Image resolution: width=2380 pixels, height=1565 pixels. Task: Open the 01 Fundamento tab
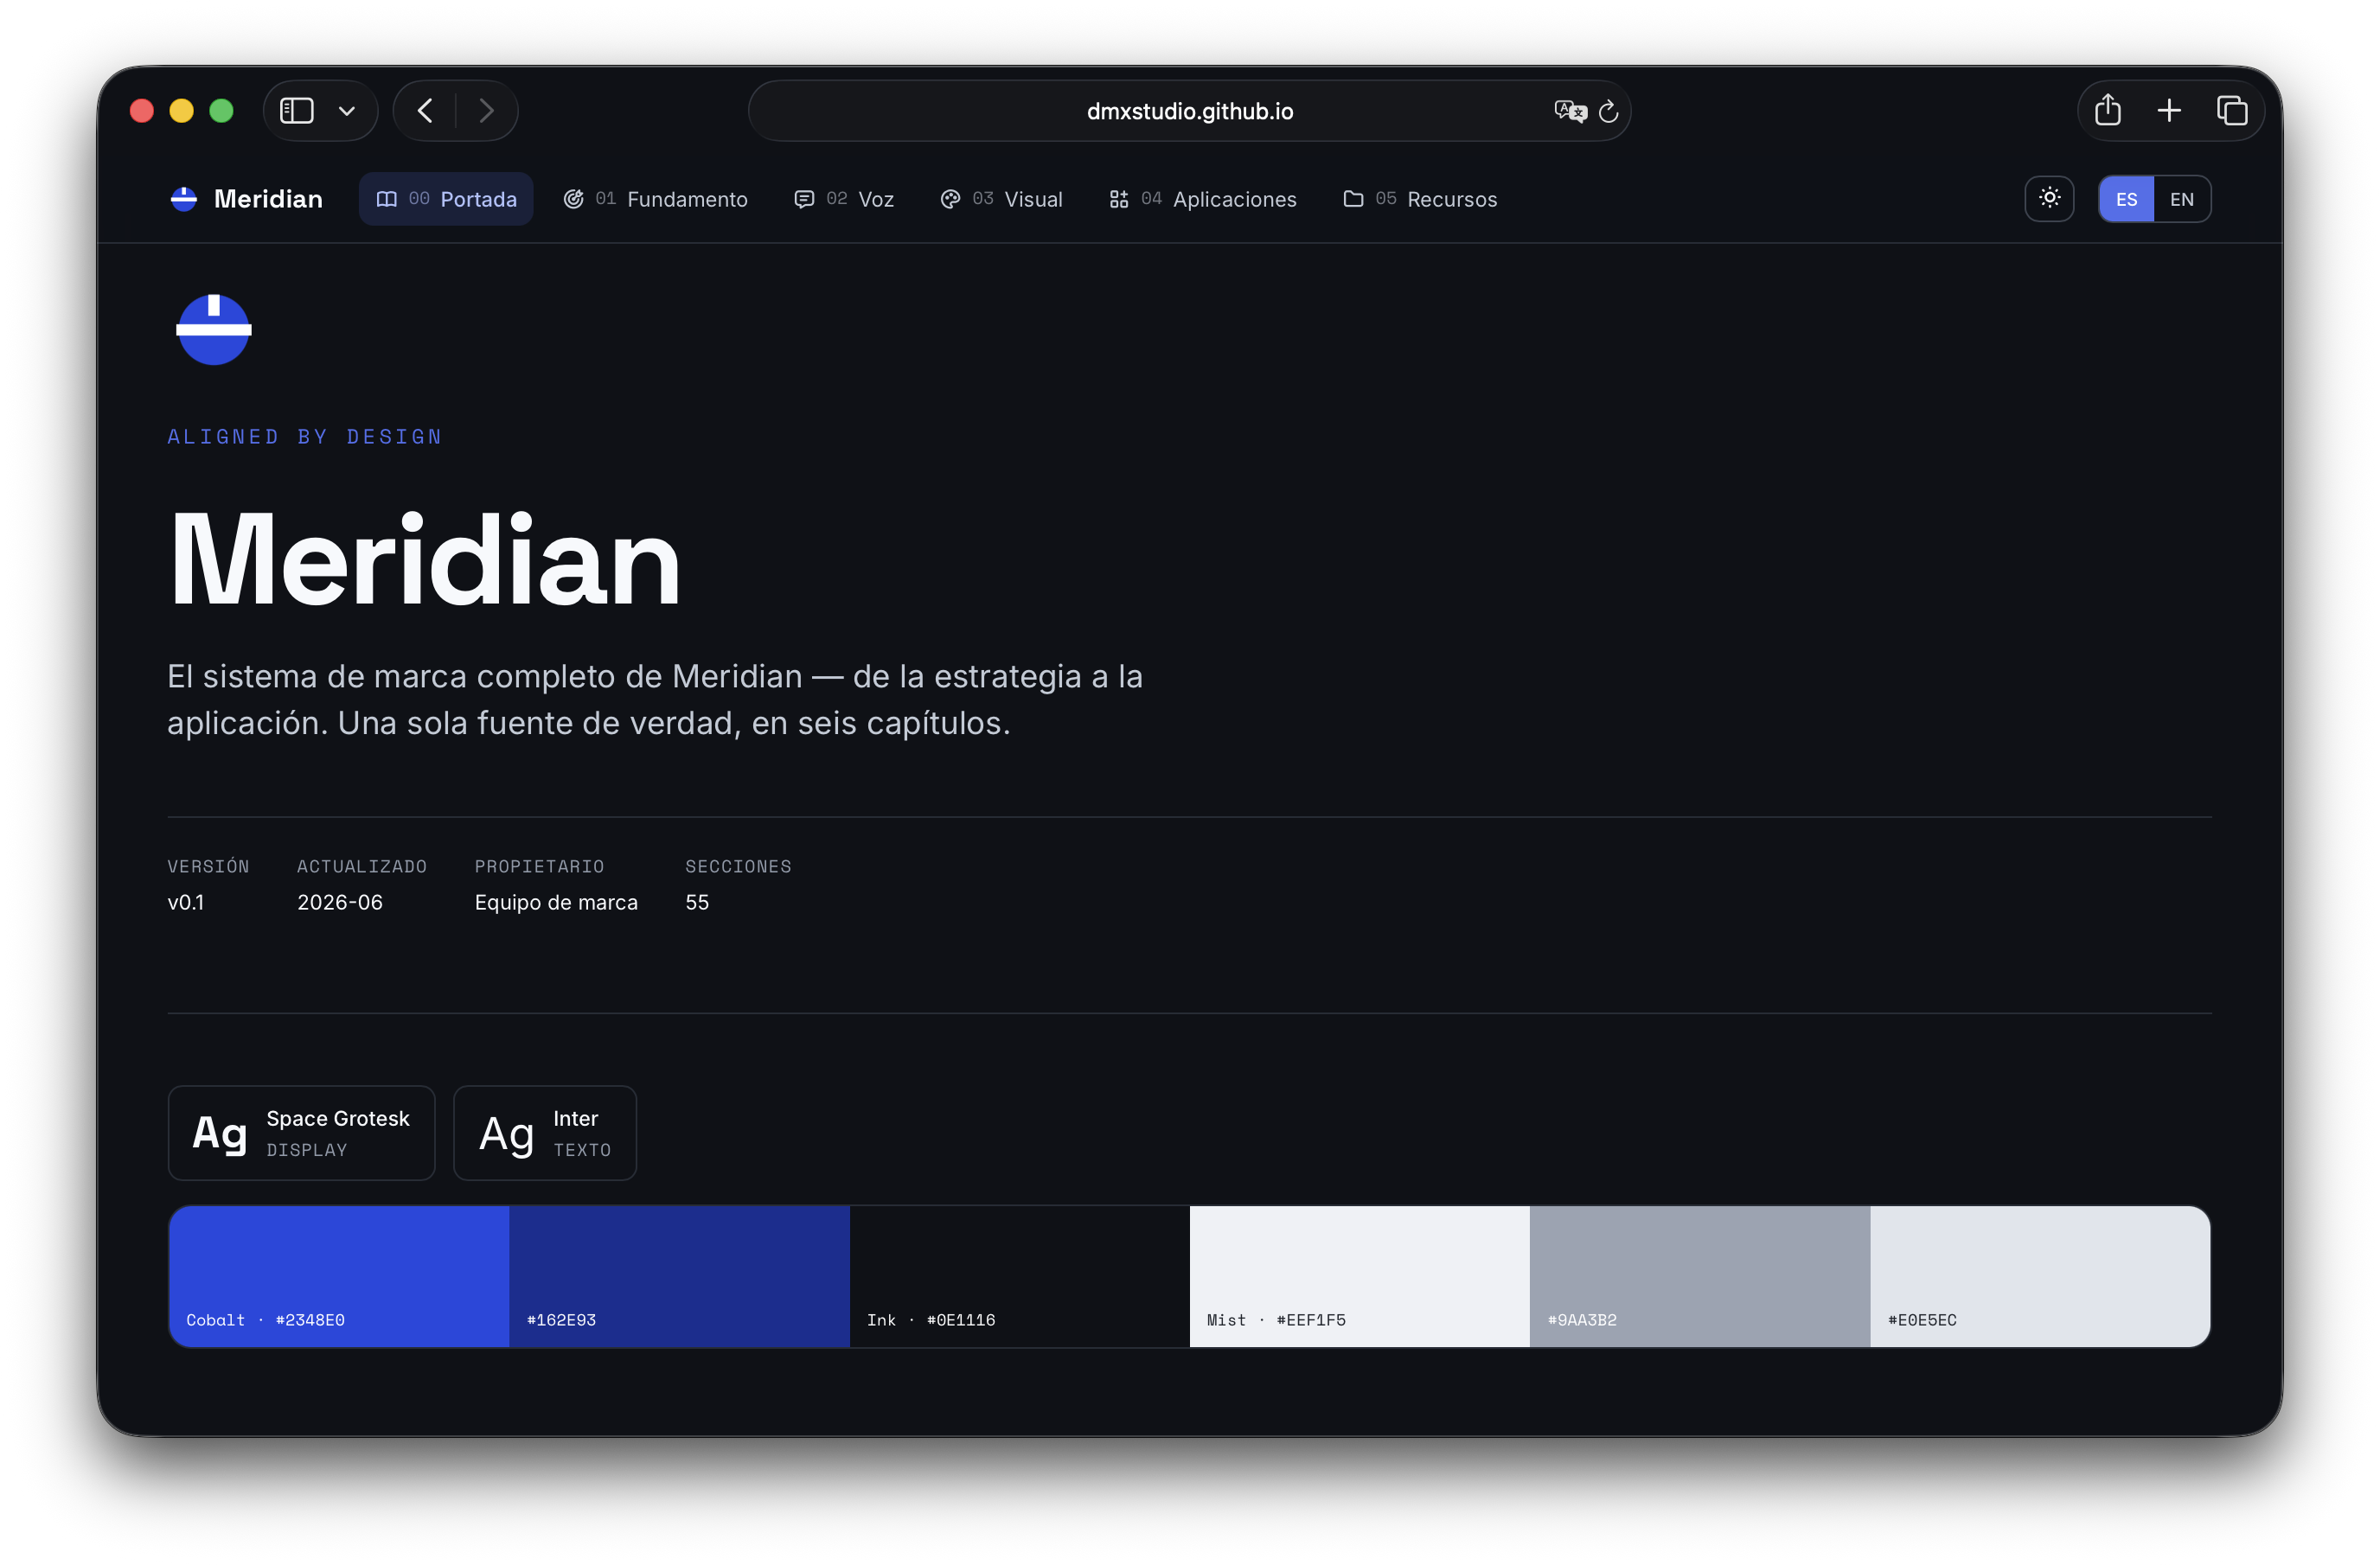click(655, 199)
